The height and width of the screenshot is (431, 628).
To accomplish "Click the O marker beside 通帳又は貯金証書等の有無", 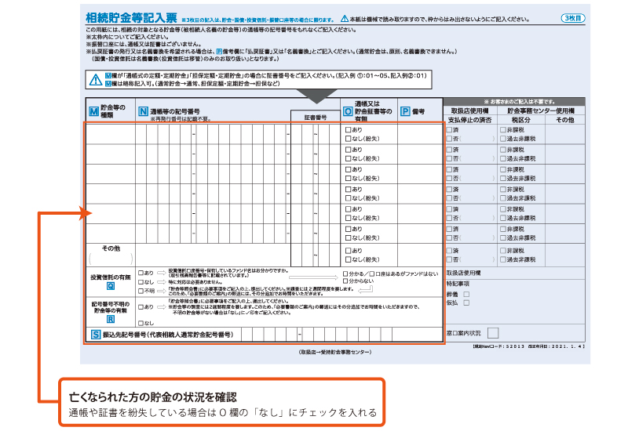I will pos(348,111).
